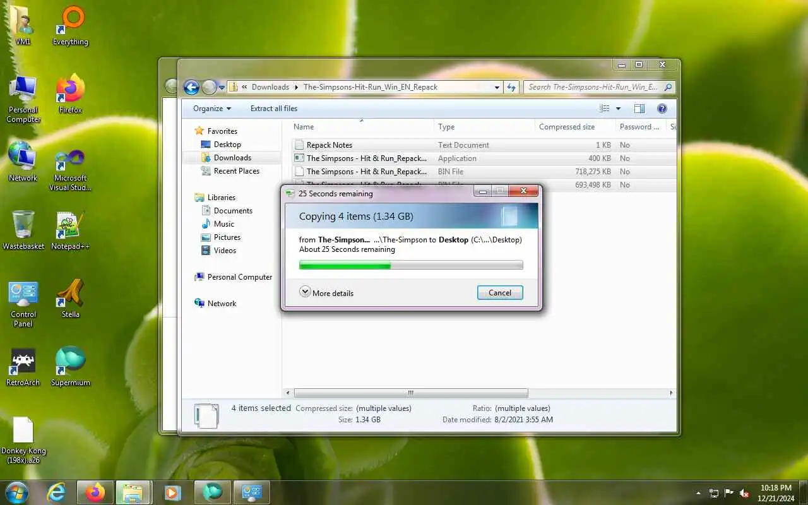This screenshot has width=808, height=505.
Task: Launch Notepad++ from the desktop
Action: coord(71,230)
